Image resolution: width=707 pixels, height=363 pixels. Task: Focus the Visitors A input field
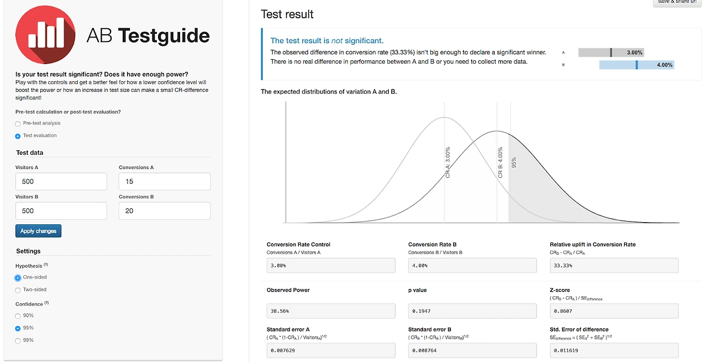point(61,182)
